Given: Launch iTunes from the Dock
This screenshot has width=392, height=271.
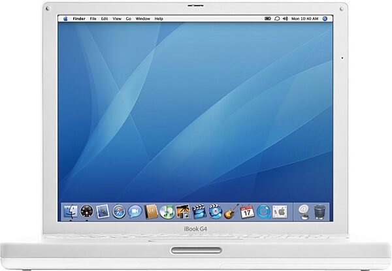Looking at the screenshot, I should pos(167,212).
